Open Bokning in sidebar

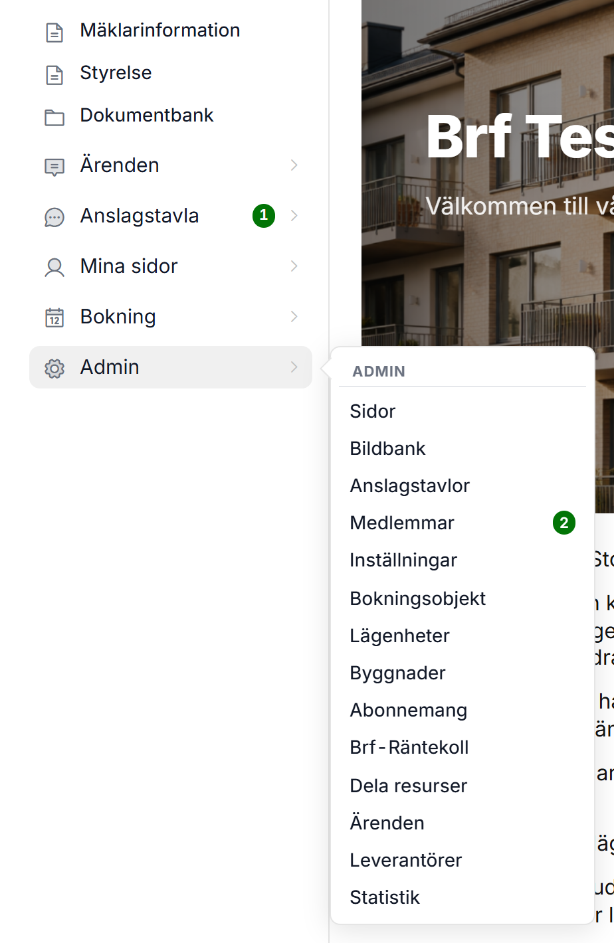(118, 317)
